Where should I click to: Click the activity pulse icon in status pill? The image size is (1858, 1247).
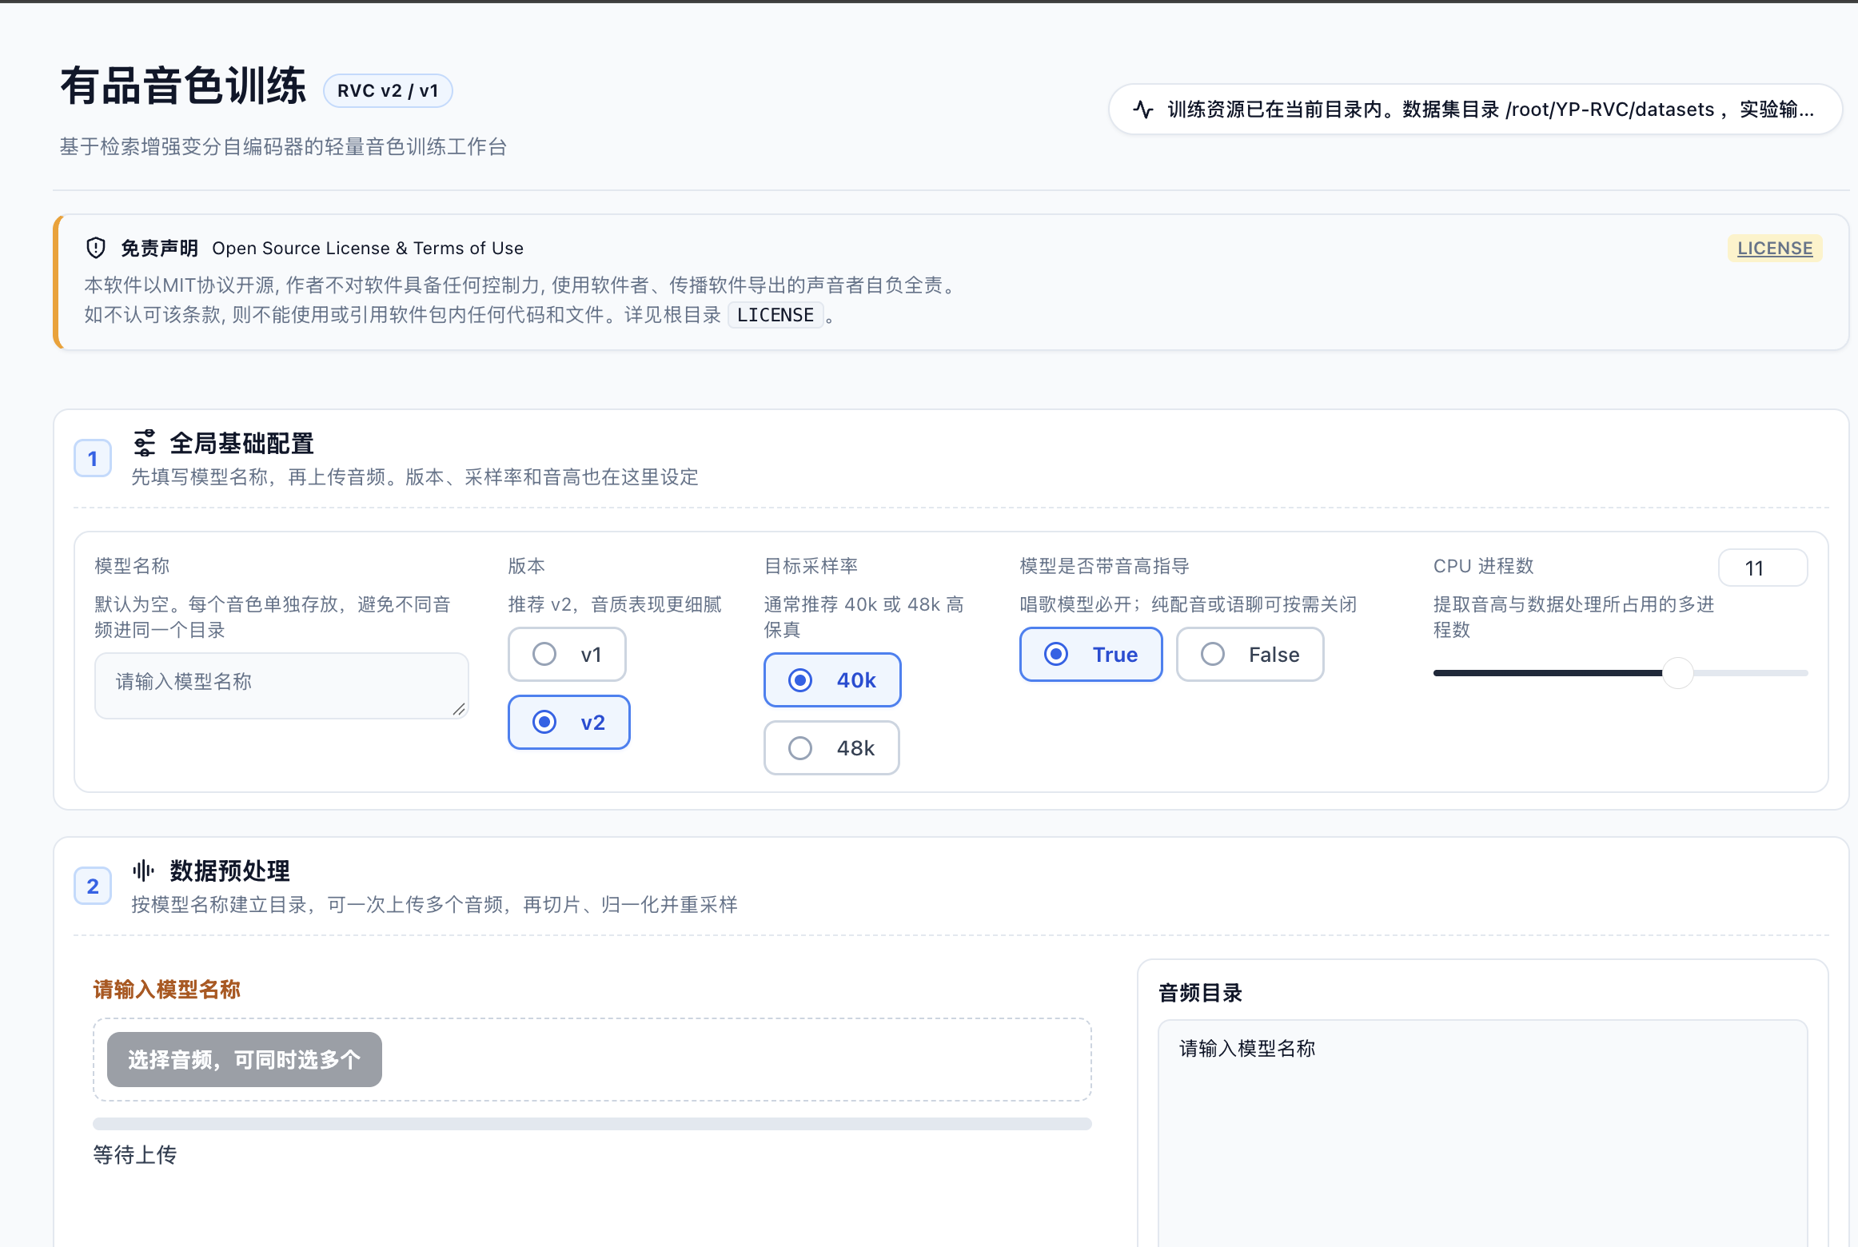[1143, 110]
